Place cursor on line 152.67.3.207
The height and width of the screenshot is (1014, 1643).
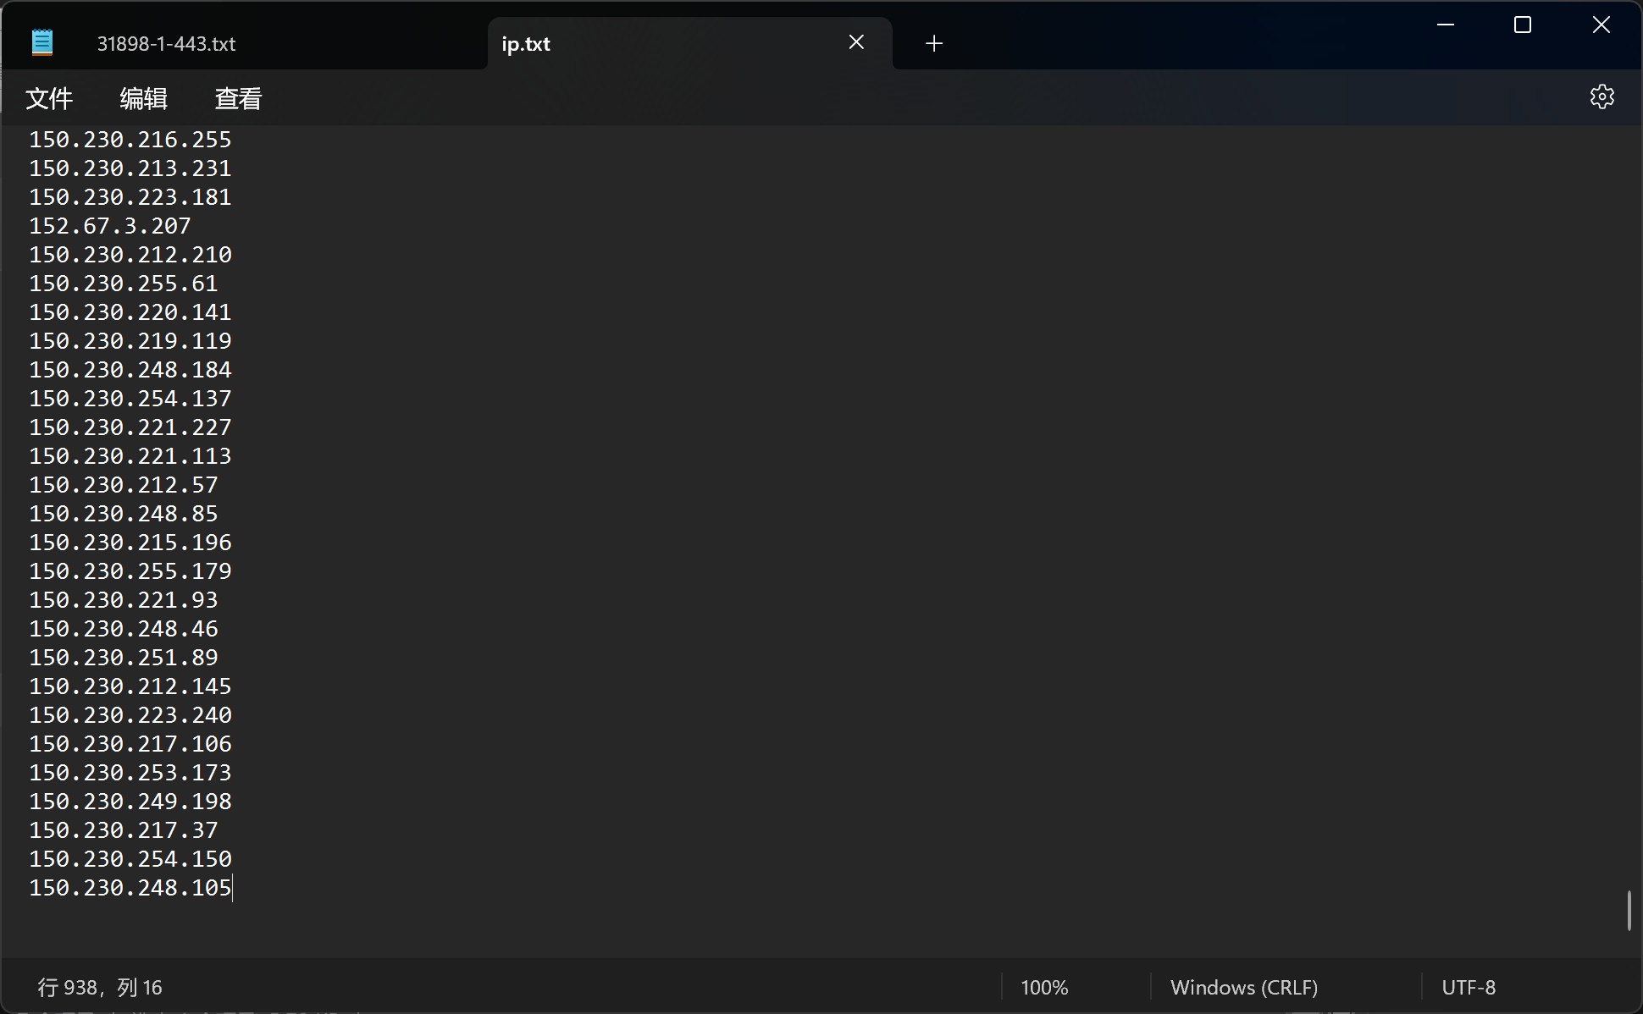pyautogui.click(x=110, y=226)
